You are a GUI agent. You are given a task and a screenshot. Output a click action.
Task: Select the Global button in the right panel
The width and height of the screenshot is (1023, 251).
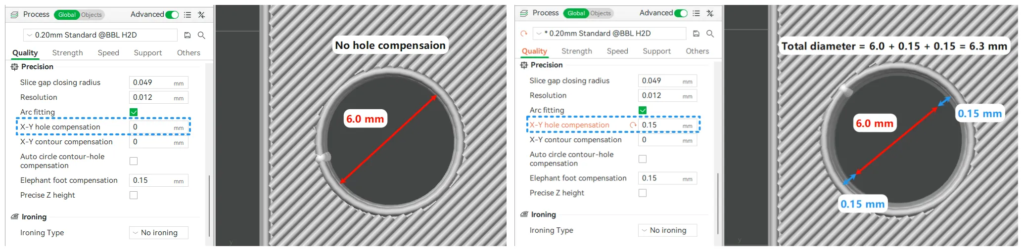(x=576, y=13)
